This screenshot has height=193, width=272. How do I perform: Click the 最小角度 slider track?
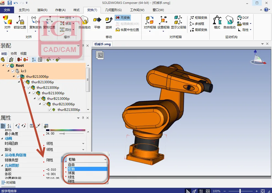point(72,134)
